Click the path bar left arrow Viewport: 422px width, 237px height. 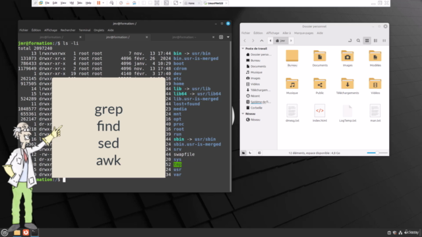pyautogui.click(x=270, y=41)
